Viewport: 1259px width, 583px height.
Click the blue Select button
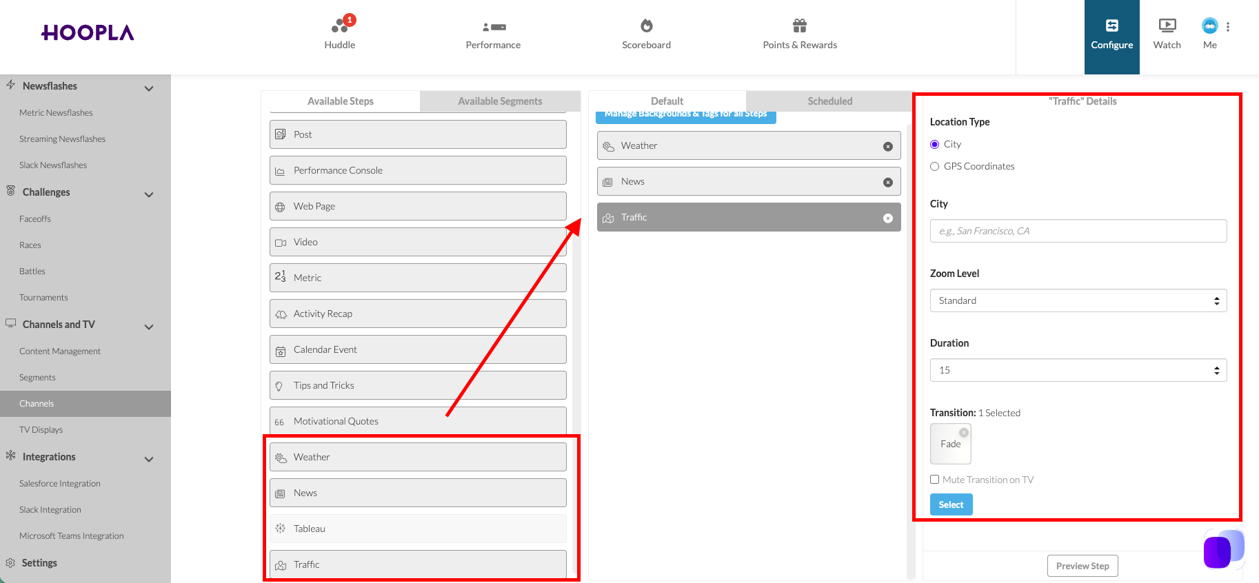click(x=951, y=504)
